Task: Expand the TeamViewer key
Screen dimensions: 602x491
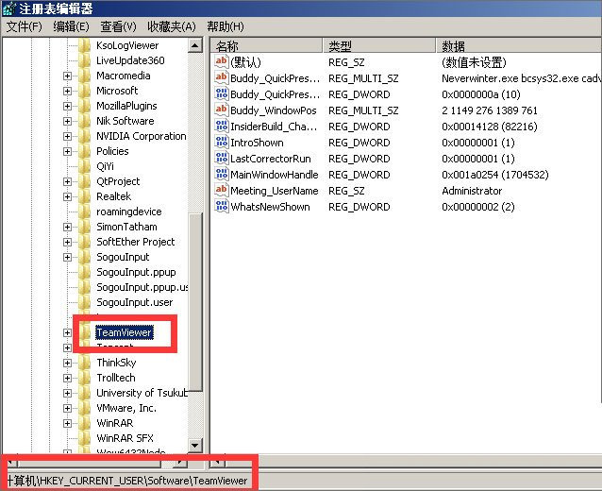Action: [x=67, y=332]
